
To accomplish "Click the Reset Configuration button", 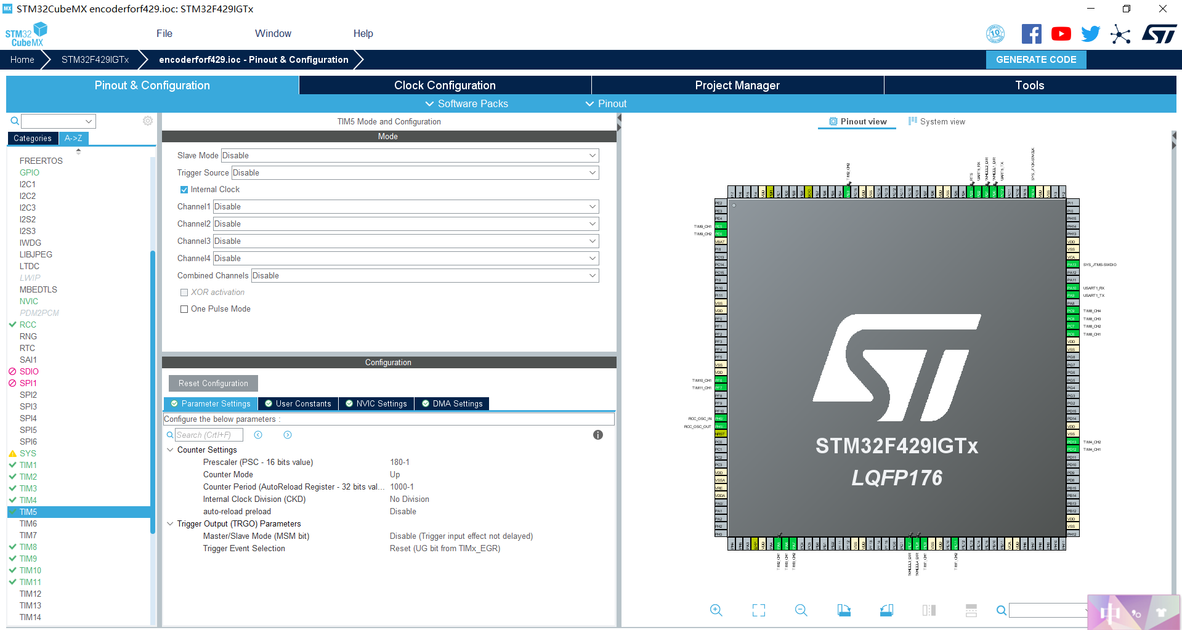I will pos(213,384).
